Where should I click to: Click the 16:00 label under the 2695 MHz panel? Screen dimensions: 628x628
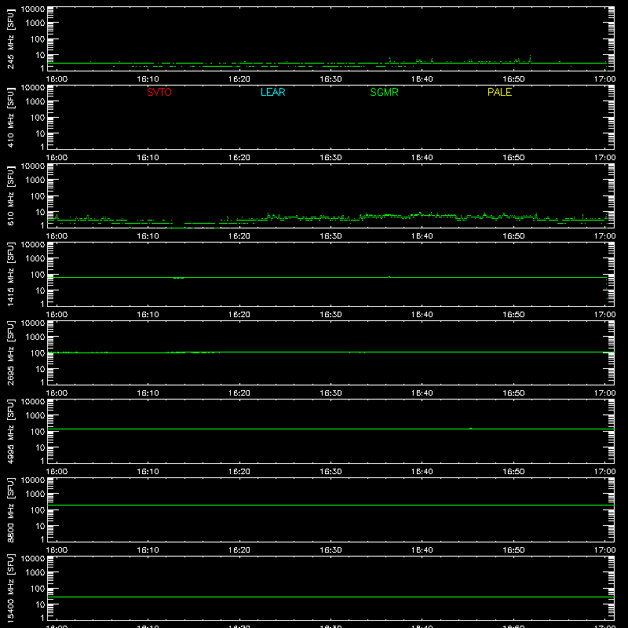(x=57, y=393)
